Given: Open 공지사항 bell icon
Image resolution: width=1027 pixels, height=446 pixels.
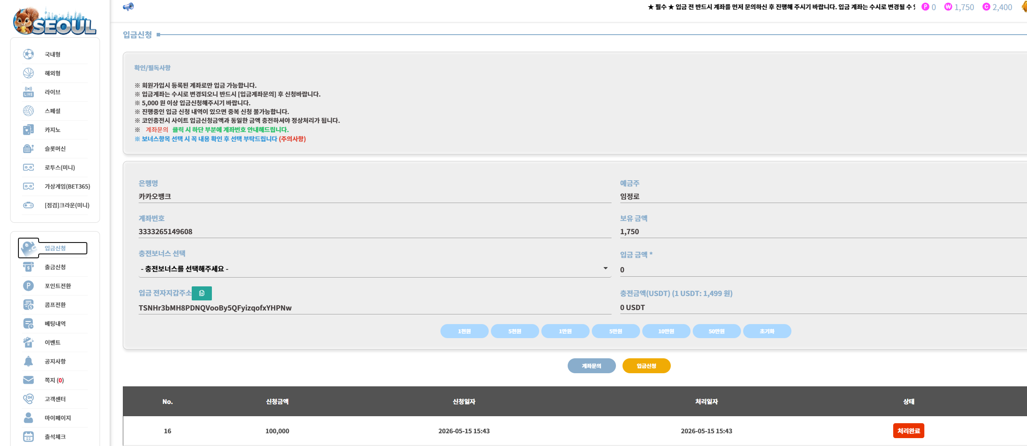Looking at the screenshot, I should coord(29,361).
